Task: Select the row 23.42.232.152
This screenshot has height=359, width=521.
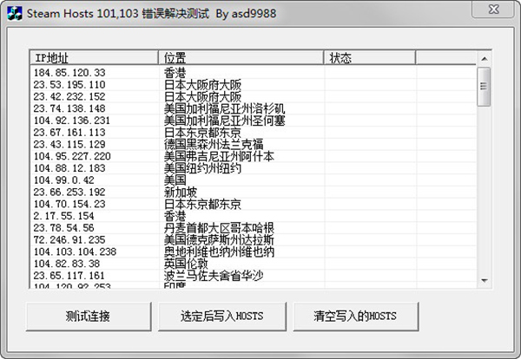Action: tap(254, 96)
